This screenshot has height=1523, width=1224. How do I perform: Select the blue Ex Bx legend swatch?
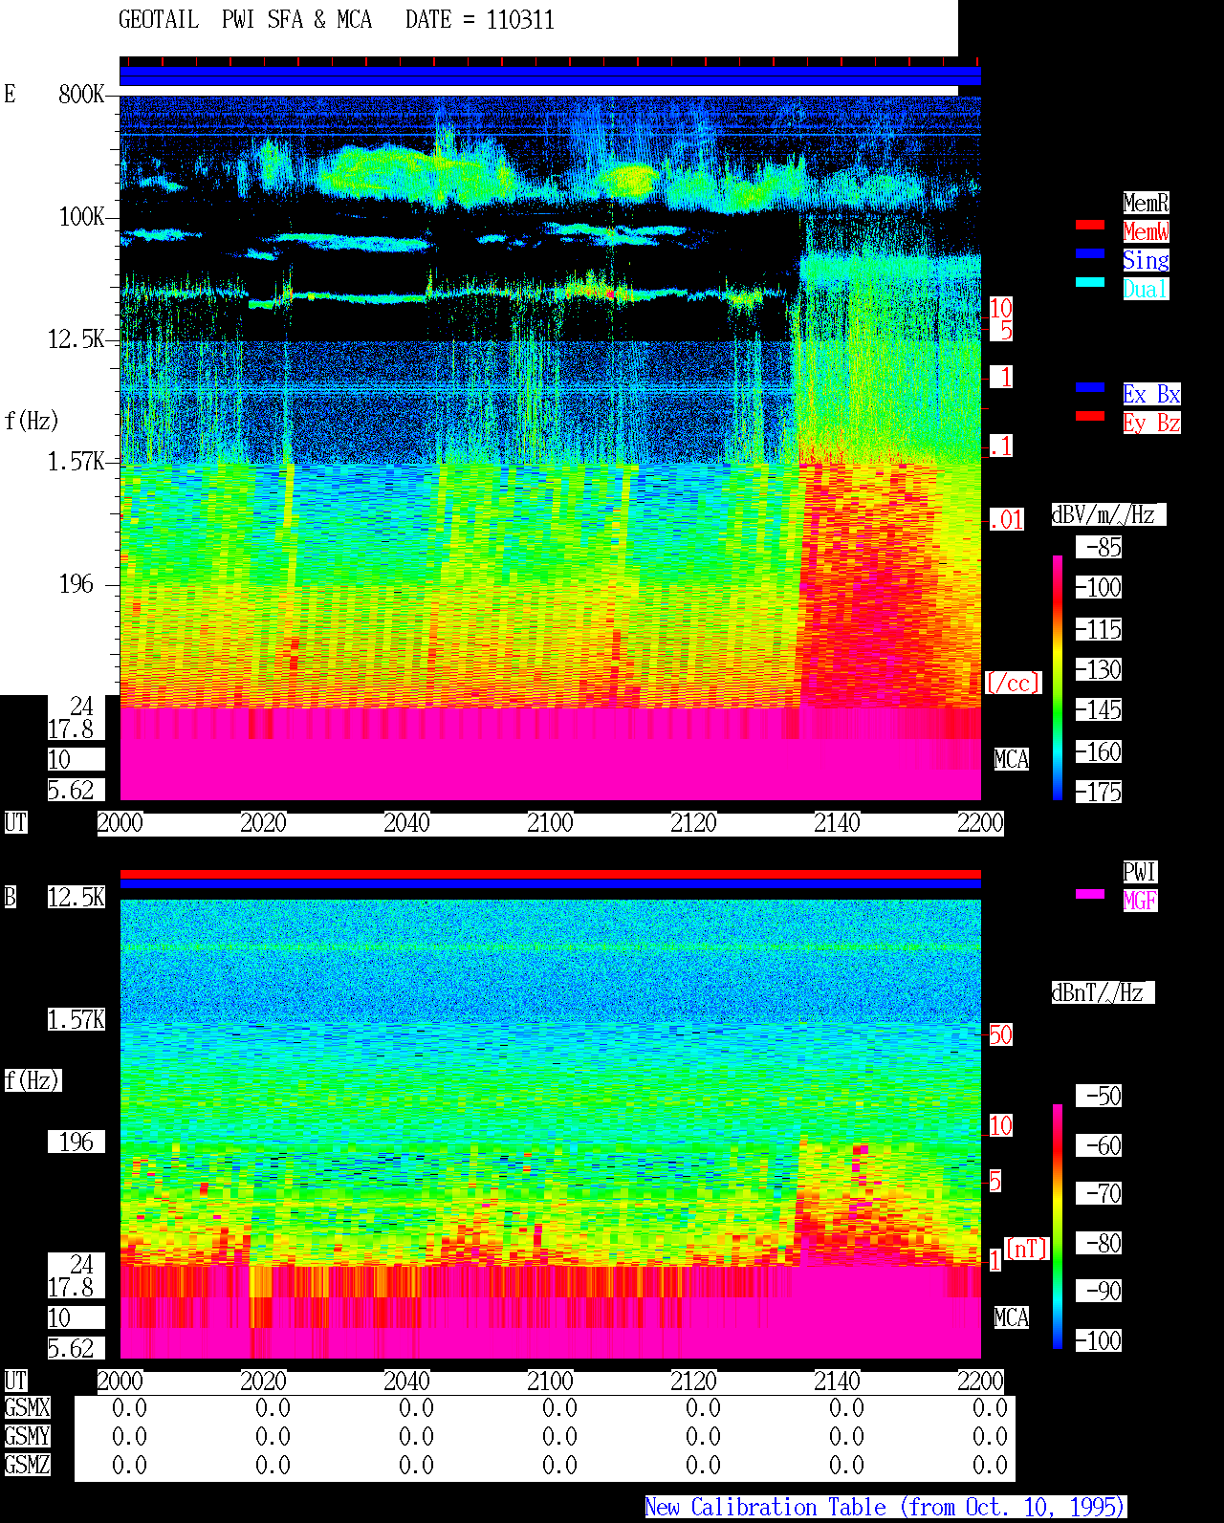1090,387
